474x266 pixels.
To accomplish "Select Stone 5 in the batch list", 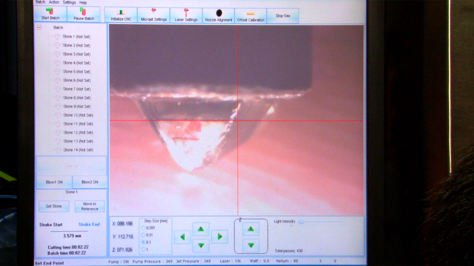I will pos(76,72).
